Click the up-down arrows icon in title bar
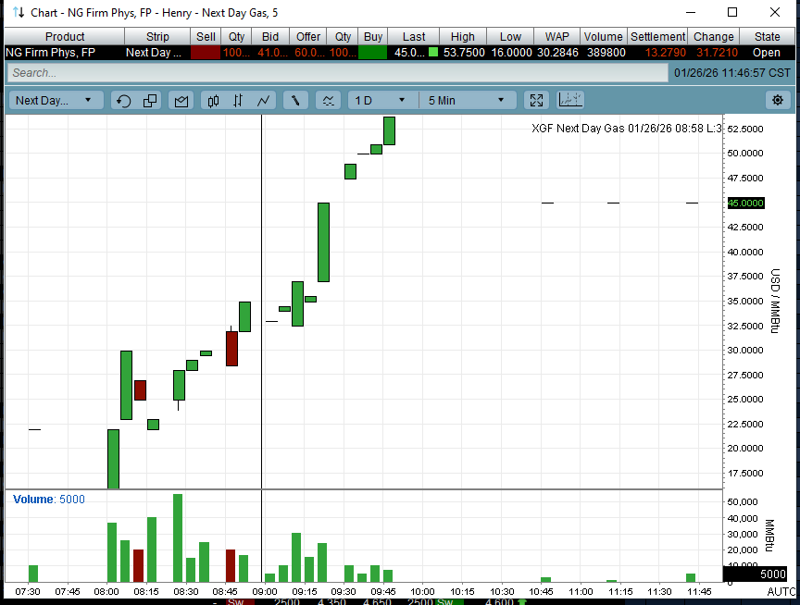Image resolution: width=800 pixels, height=605 pixels. (x=19, y=12)
